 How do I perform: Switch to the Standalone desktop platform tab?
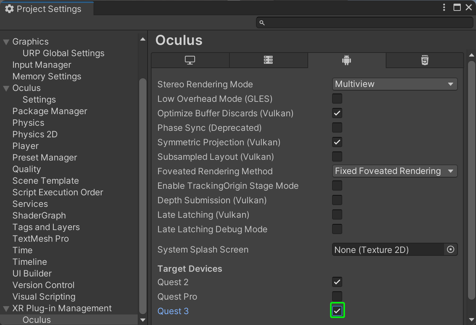click(x=190, y=60)
